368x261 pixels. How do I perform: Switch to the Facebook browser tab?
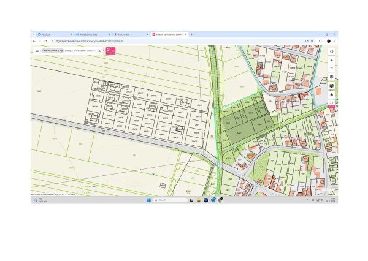52,34
